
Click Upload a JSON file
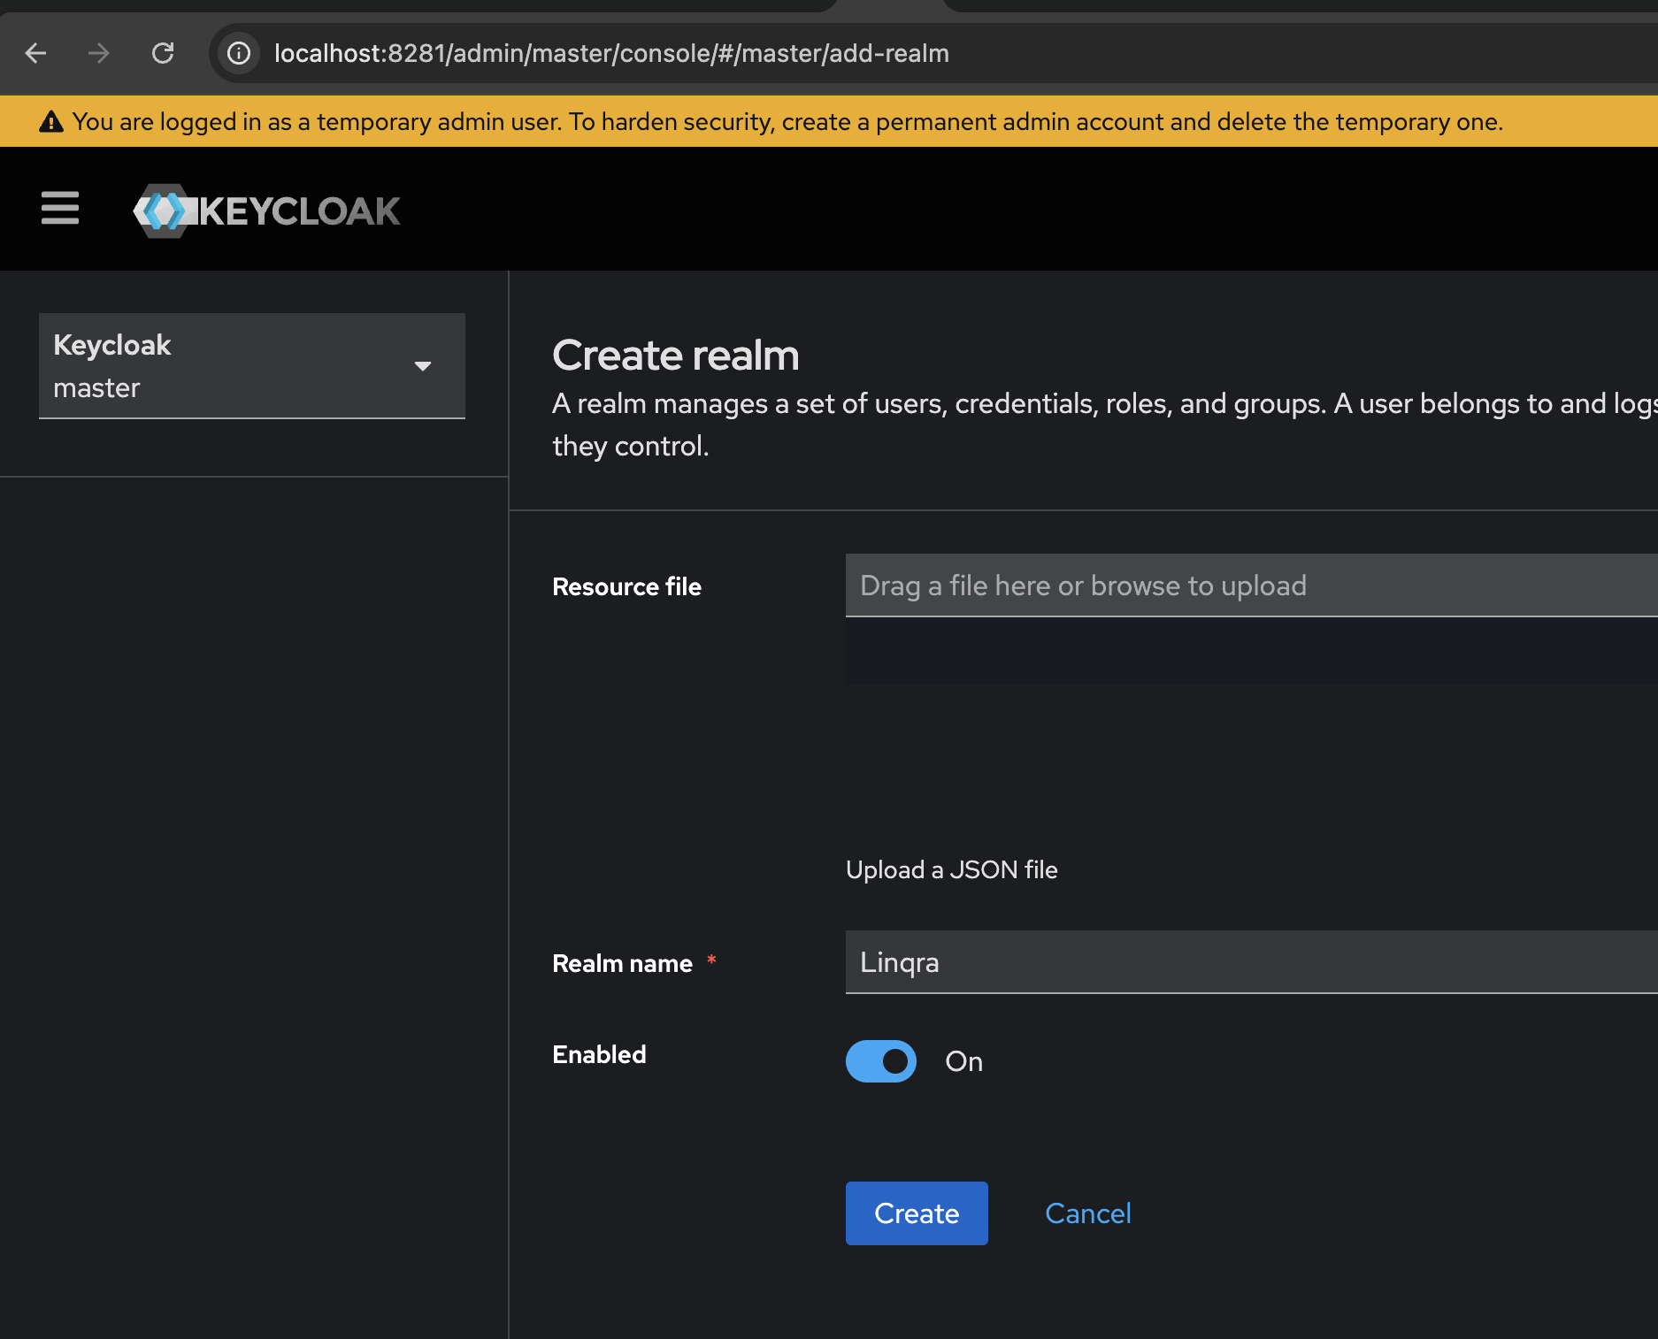click(951, 869)
